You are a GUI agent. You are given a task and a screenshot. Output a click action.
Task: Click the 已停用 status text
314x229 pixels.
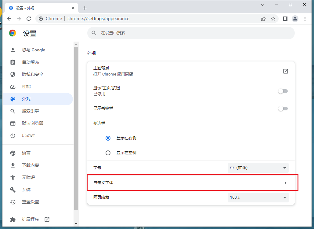coord(99,94)
